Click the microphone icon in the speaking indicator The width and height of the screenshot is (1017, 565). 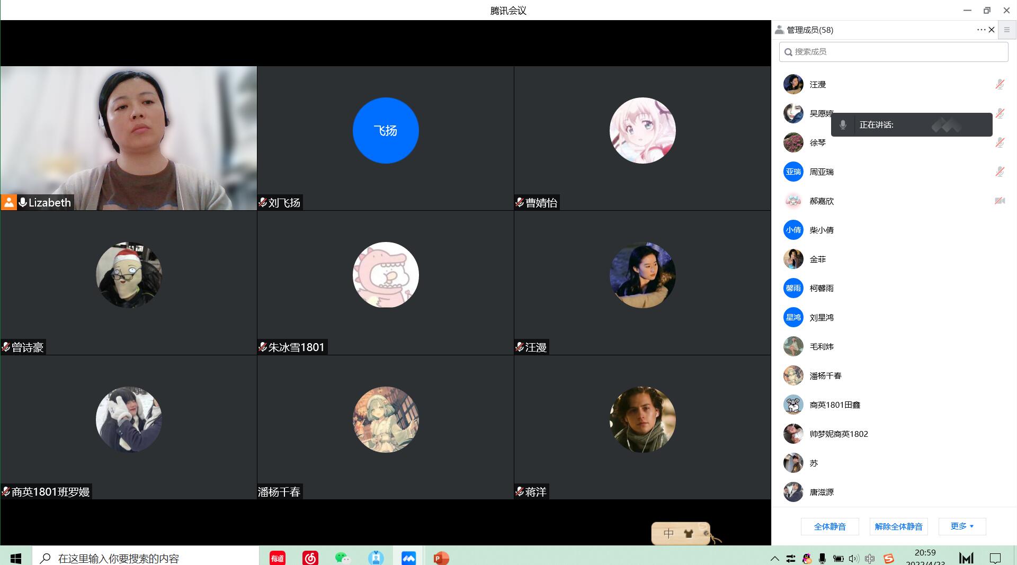(843, 125)
